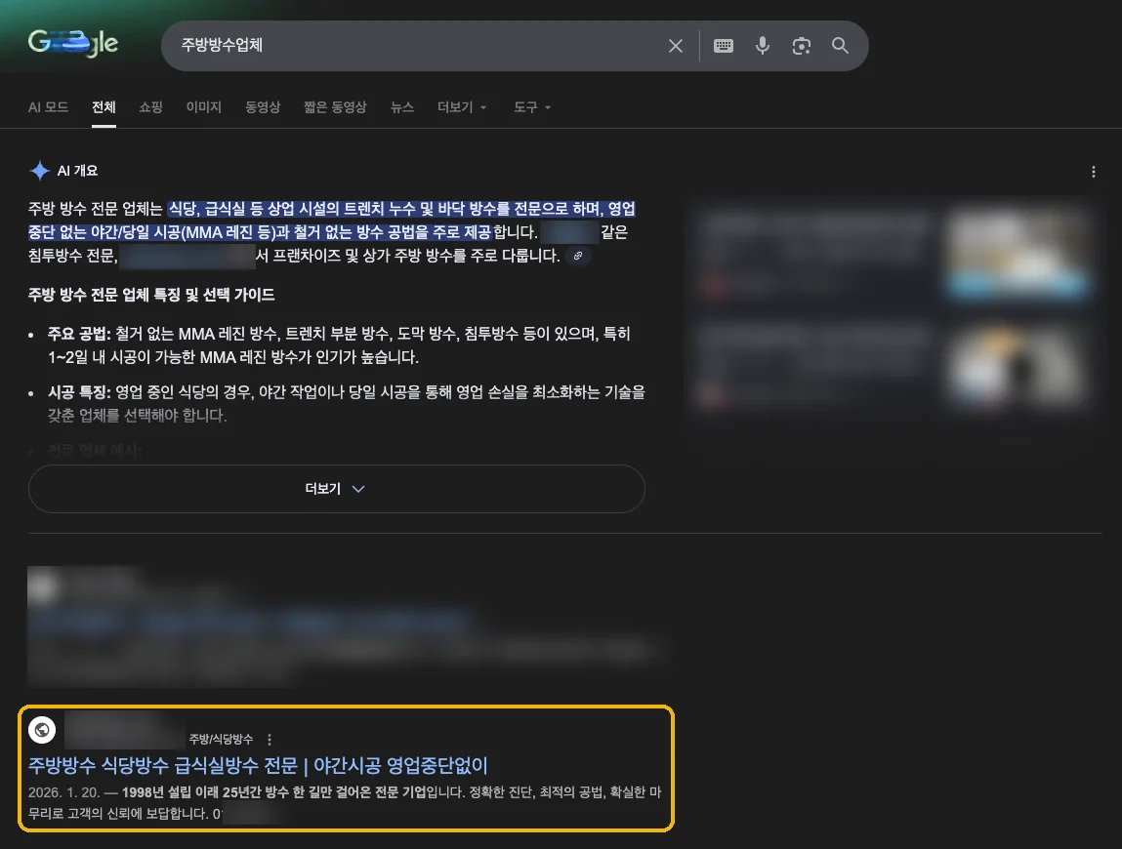This screenshot has width=1122, height=849.
Task: Switch to the 쇼핑 tab
Action: click(150, 107)
